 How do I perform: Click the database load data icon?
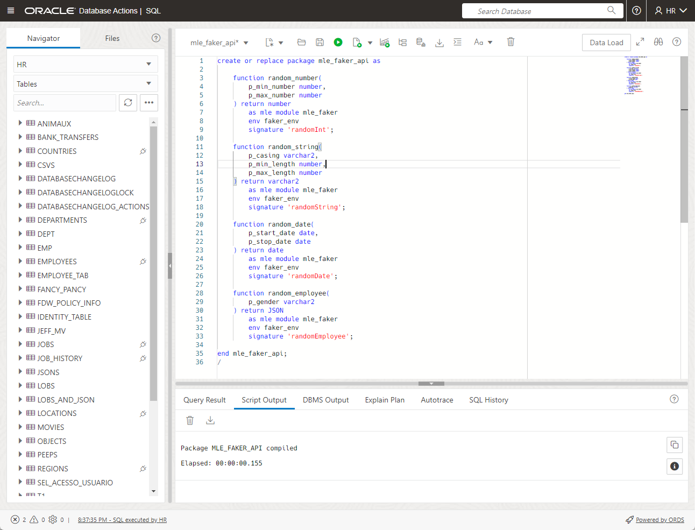421,43
